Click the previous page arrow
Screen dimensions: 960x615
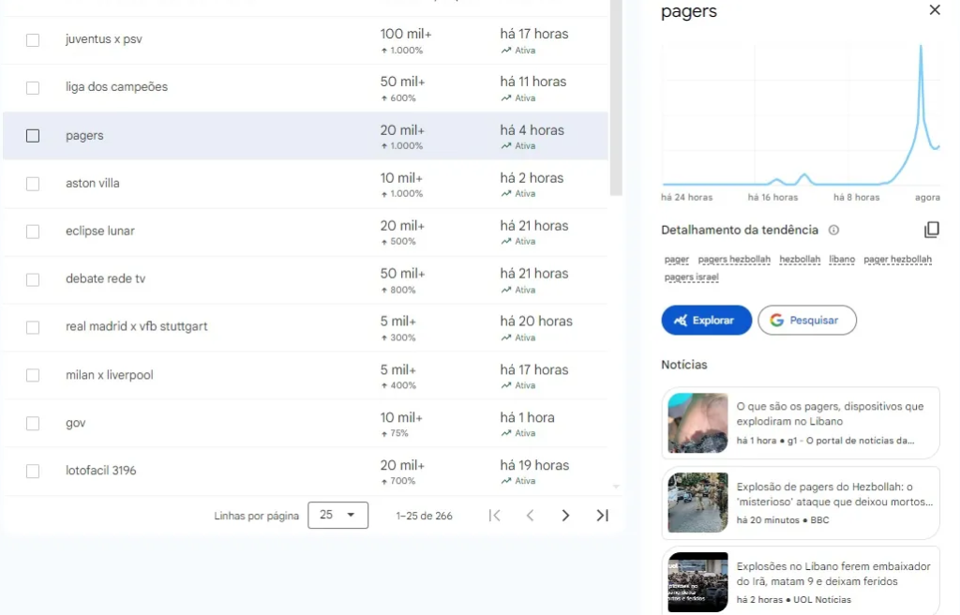pyautogui.click(x=530, y=516)
